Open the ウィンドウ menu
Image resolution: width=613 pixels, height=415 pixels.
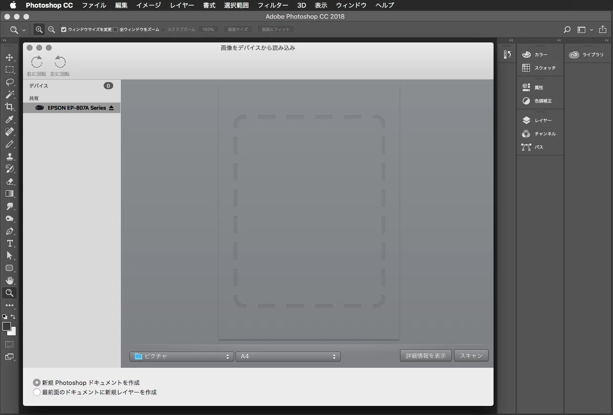[351, 5]
